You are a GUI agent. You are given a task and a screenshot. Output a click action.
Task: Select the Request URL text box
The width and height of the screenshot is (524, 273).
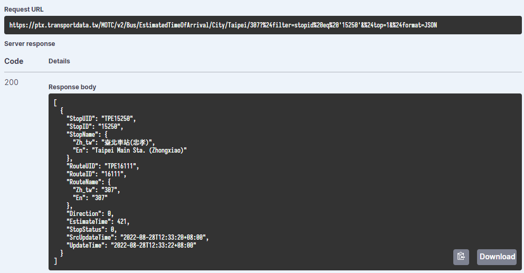click(x=263, y=25)
